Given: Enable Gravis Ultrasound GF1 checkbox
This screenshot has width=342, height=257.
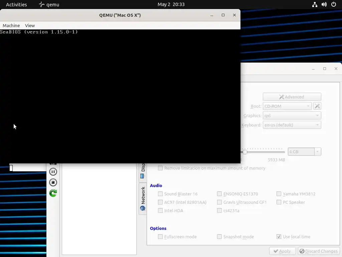Looking at the screenshot, I should [219, 202].
